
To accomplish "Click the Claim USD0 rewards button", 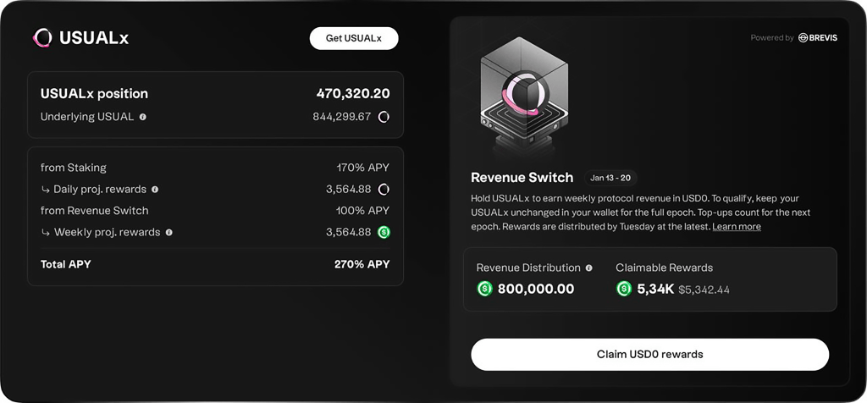I will coord(649,354).
